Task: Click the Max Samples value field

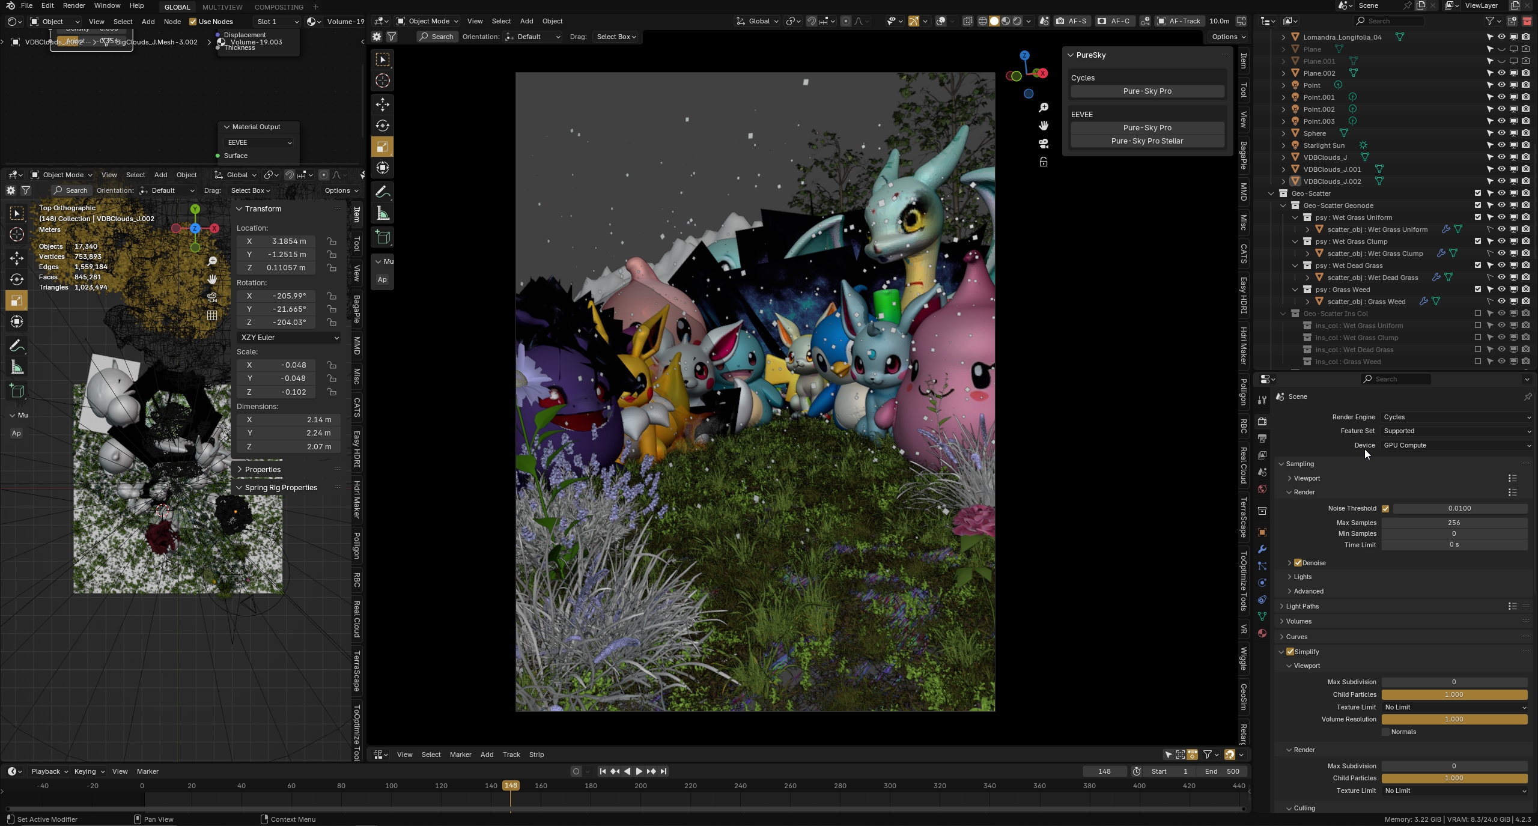Action: (1454, 523)
